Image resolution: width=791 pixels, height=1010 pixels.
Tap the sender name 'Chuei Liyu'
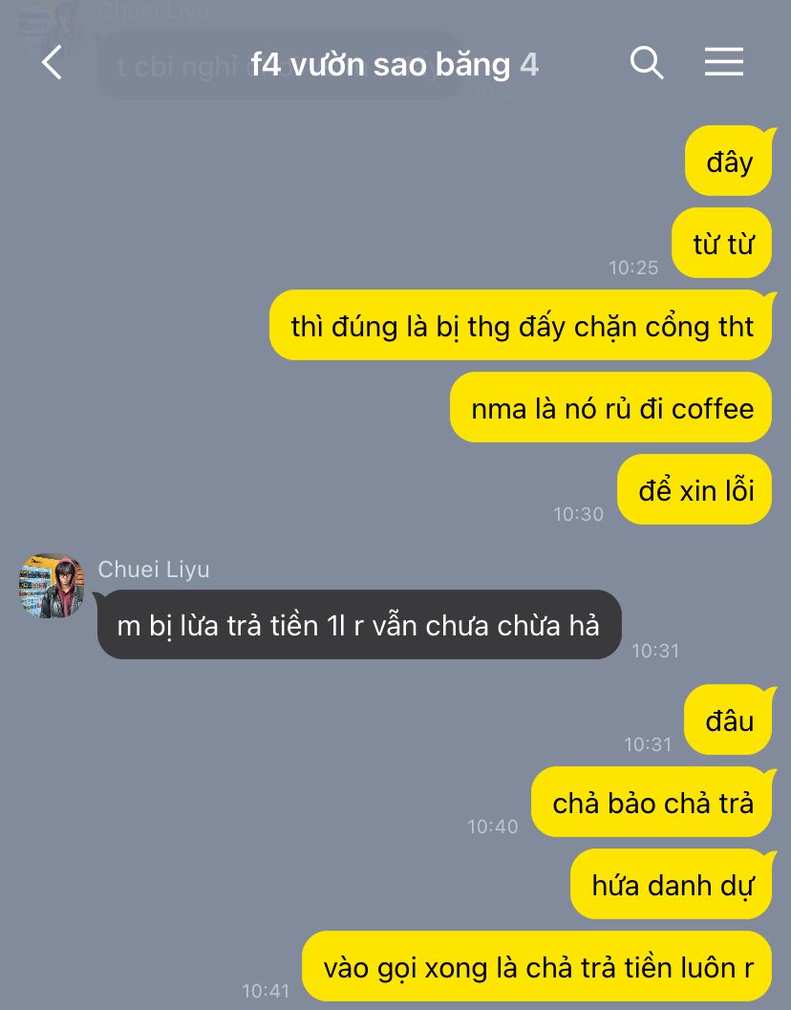point(153,569)
